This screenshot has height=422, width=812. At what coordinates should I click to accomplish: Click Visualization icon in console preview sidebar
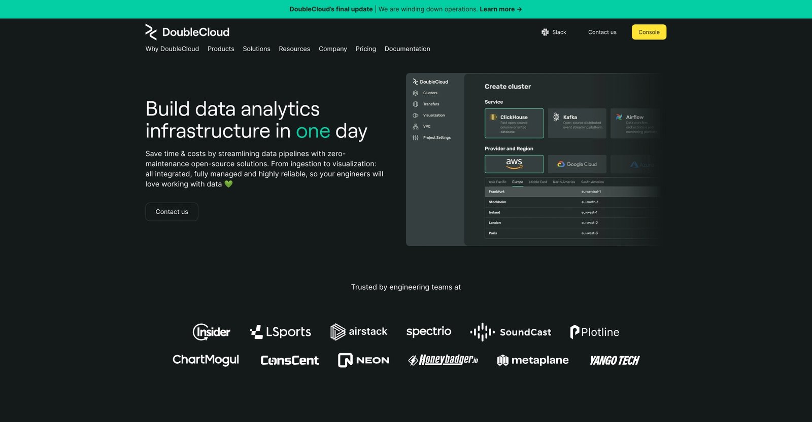click(x=416, y=116)
